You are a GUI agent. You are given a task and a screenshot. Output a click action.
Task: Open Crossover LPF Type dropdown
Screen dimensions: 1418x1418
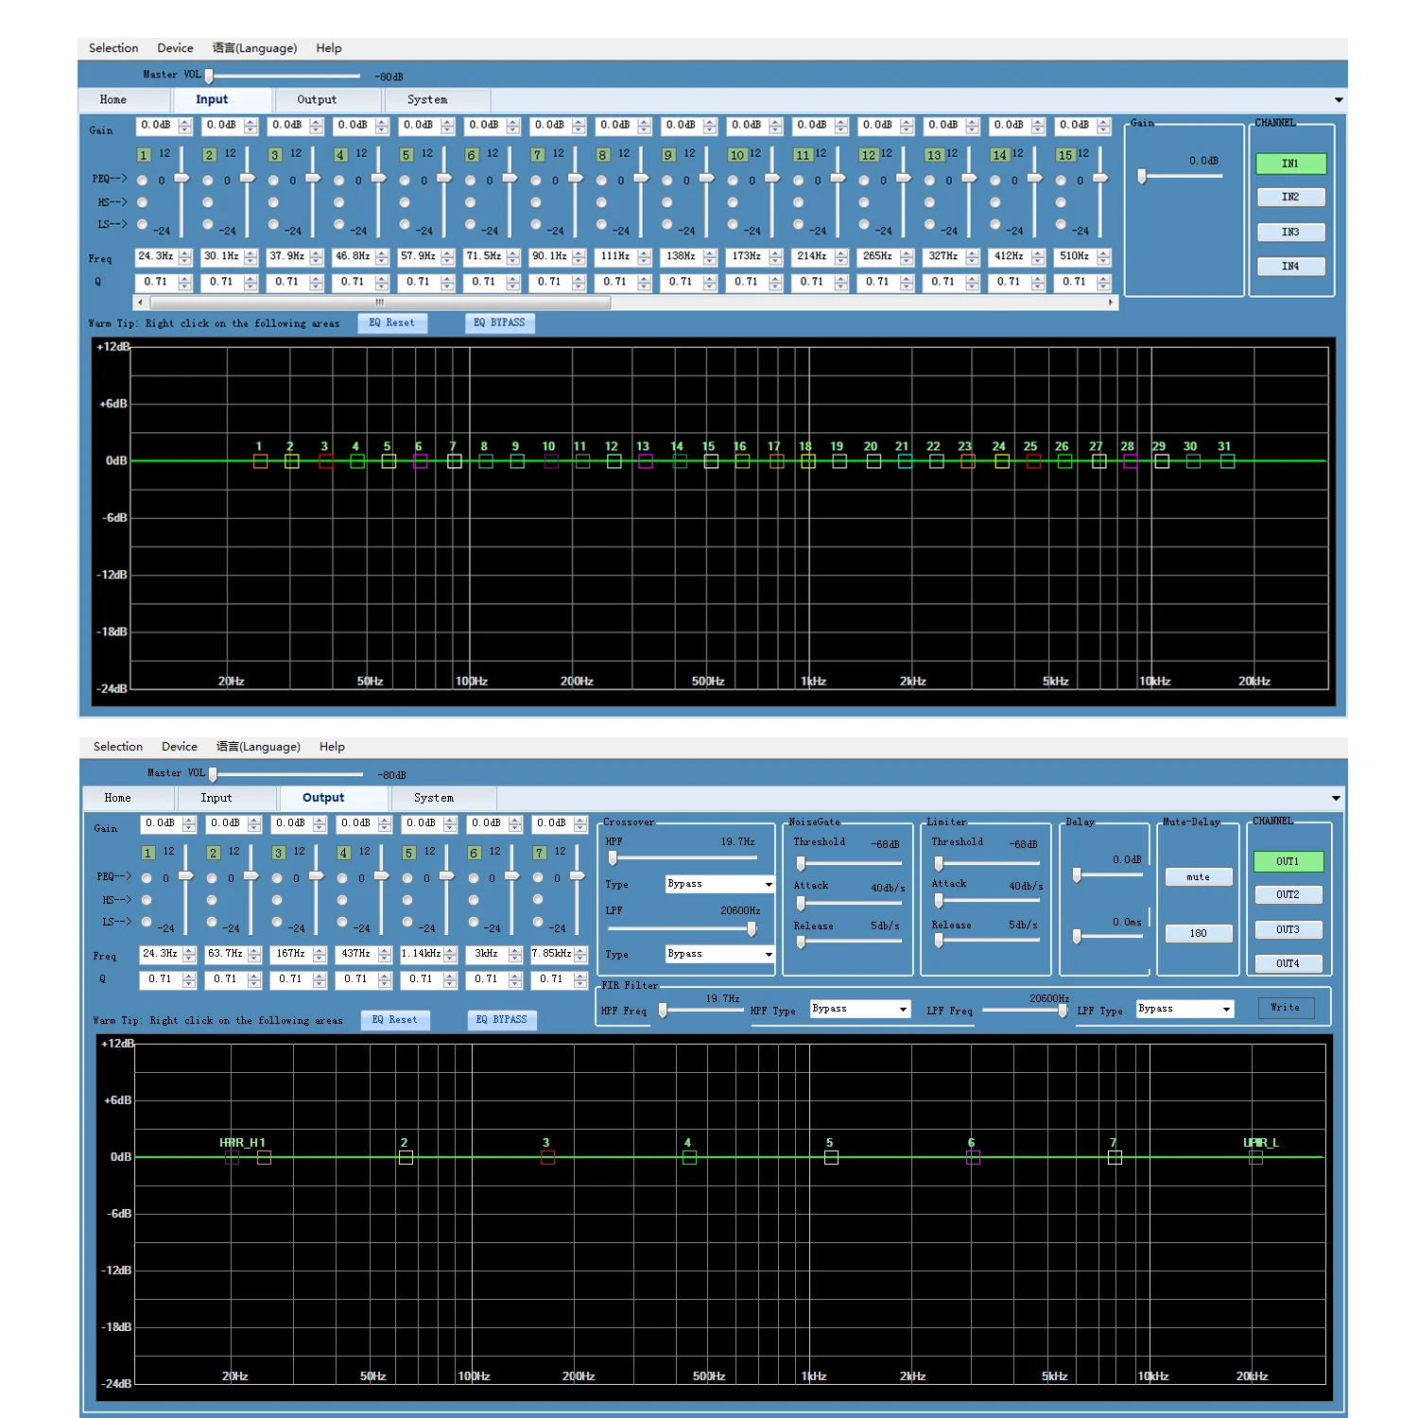click(x=720, y=954)
